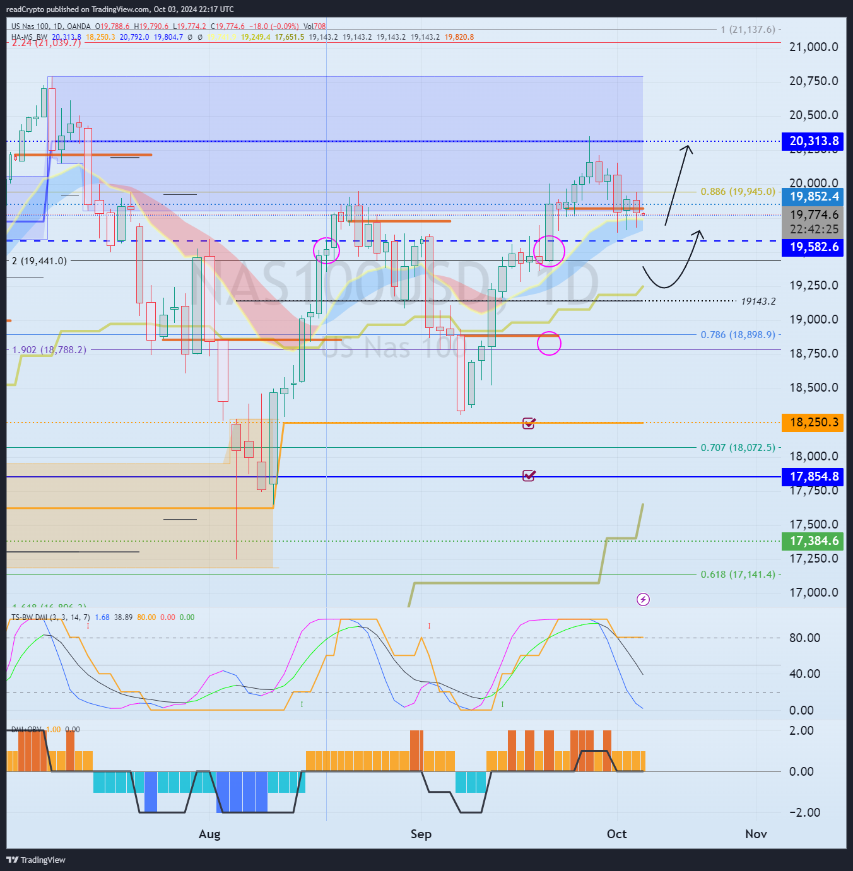Click the open value O19,788.6 in the legend
Image resolution: width=853 pixels, height=871 pixels.
(x=112, y=26)
